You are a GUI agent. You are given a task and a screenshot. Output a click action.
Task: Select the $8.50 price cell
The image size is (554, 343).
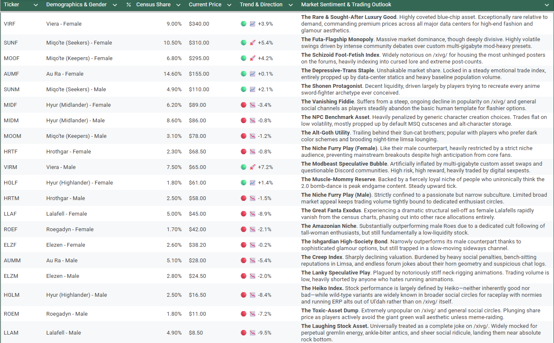[196, 333]
